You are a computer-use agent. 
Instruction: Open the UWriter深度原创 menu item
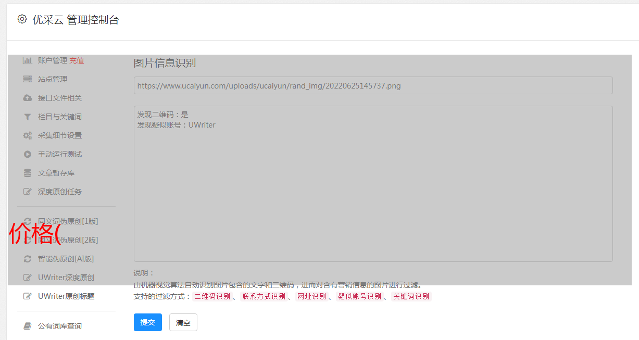pos(66,278)
